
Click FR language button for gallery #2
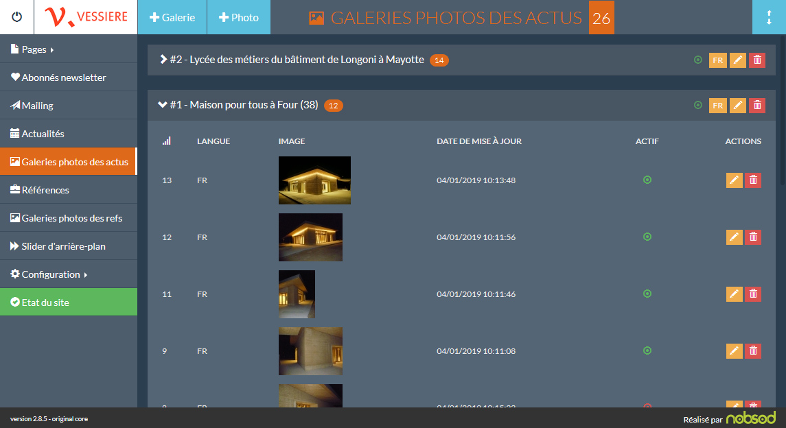[x=718, y=60]
